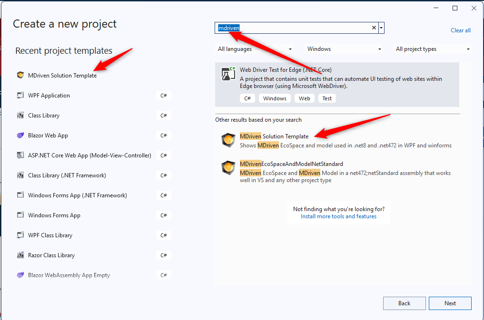Click the C# badge beside Windows Forms App
484x320 pixels.
point(164,215)
